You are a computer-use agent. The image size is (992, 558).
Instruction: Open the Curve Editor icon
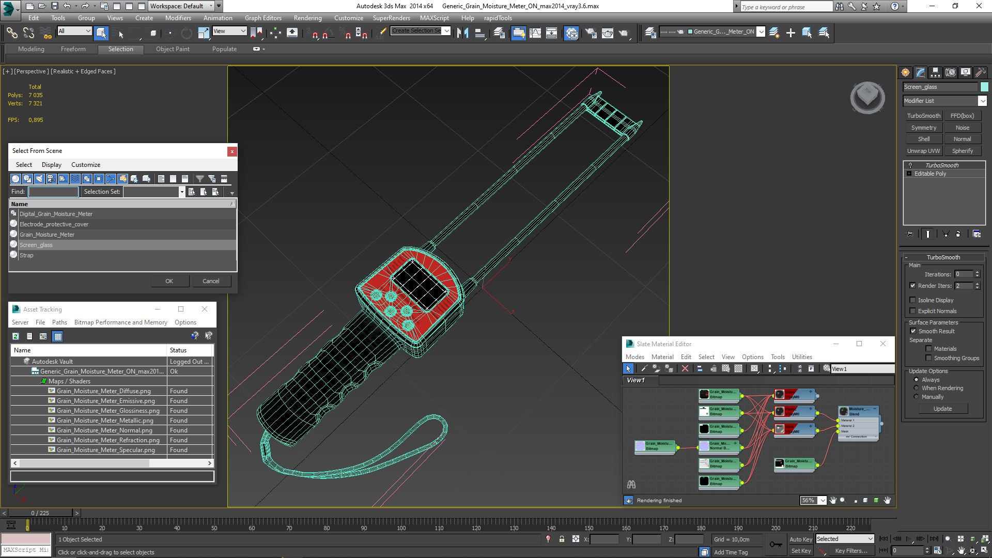[535, 33]
